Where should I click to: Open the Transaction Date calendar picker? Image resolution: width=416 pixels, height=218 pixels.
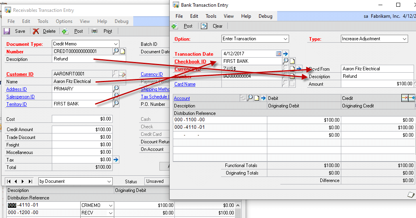pos(278,54)
